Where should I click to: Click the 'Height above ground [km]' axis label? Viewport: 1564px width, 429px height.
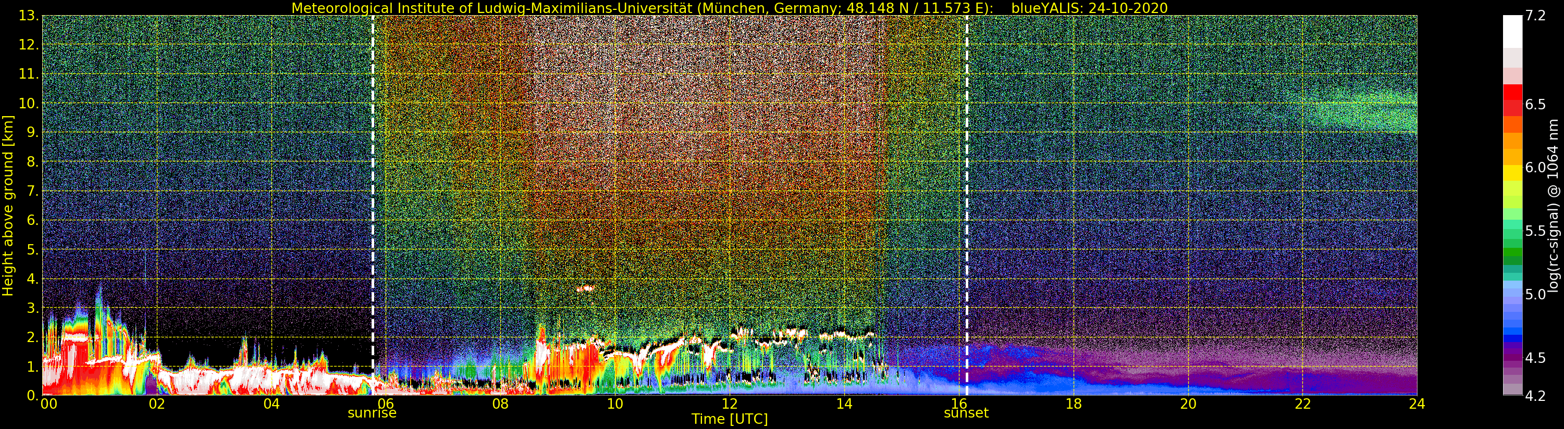[x=8, y=206]
